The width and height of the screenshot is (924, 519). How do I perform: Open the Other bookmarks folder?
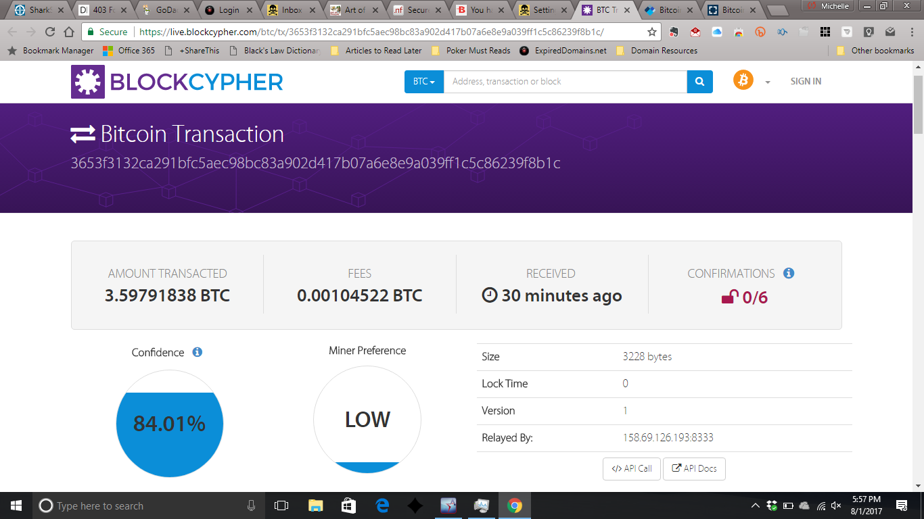point(875,51)
